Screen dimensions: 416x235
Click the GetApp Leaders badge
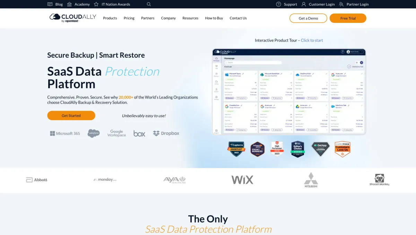pos(320,149)
